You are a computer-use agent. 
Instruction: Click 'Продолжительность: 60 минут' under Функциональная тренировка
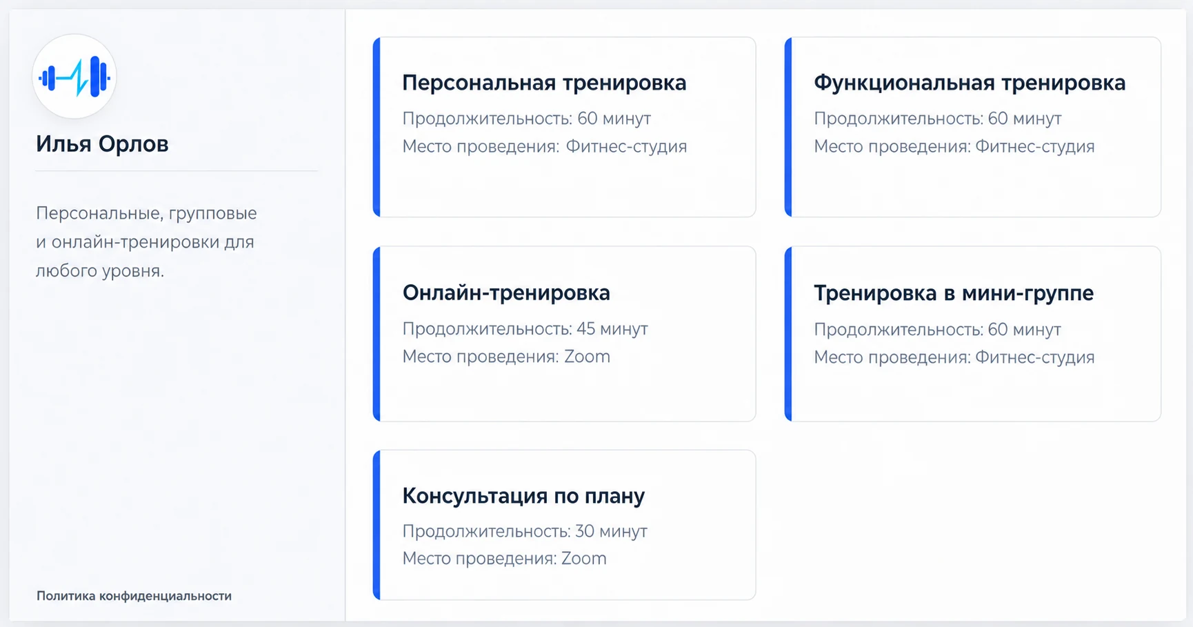click(x=937, y=119)
